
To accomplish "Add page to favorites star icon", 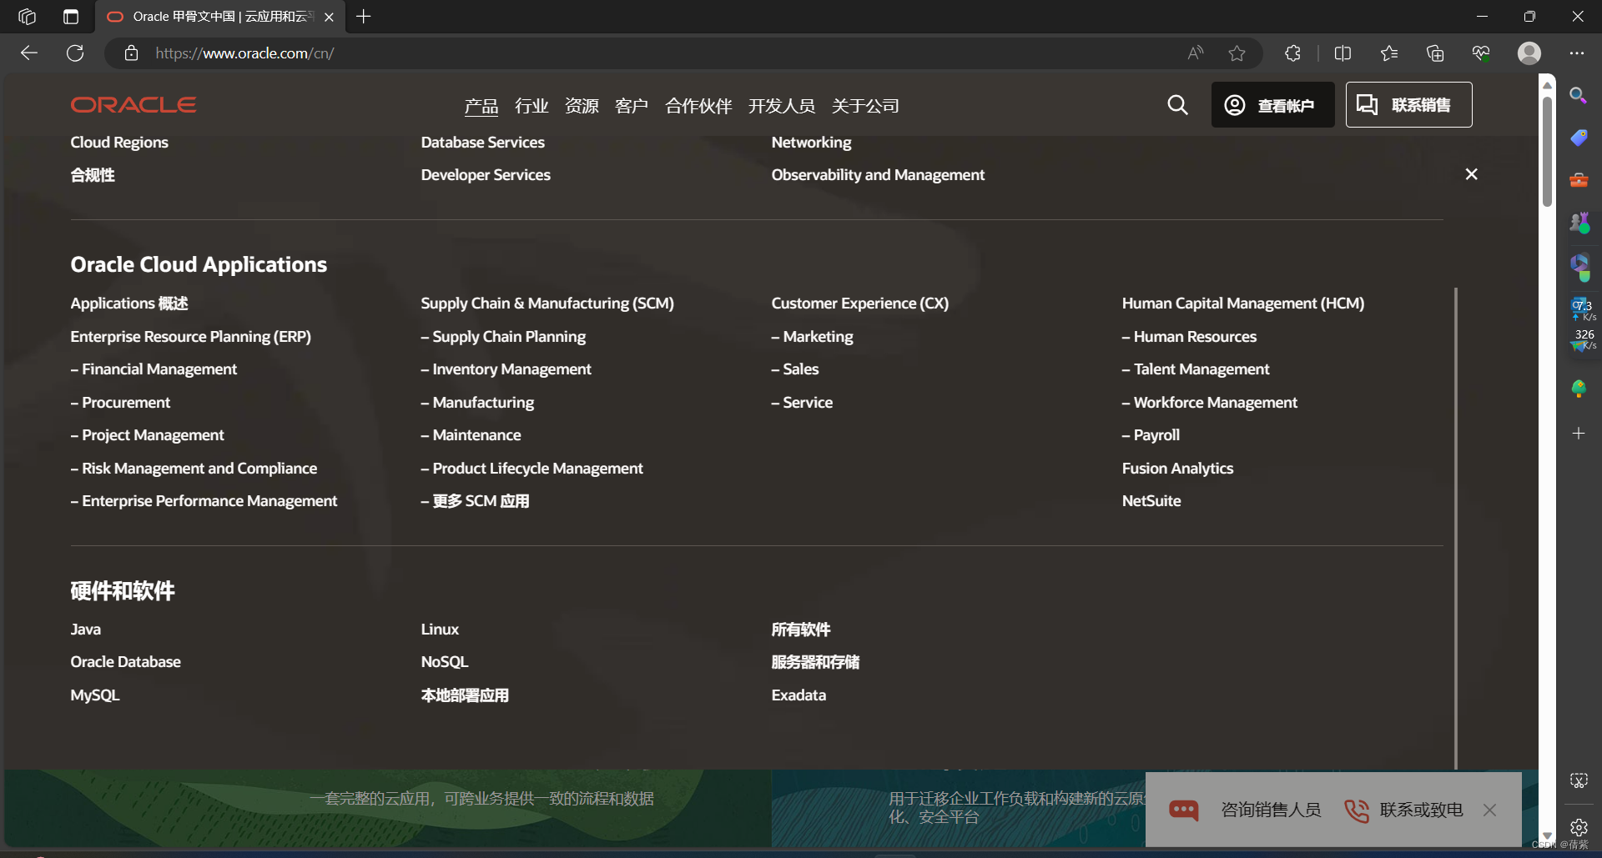I will [x=1237, y=53].
